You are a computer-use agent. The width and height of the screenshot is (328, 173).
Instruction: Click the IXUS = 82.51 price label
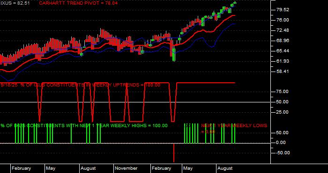pyautogui.click(x=15, y=3)
